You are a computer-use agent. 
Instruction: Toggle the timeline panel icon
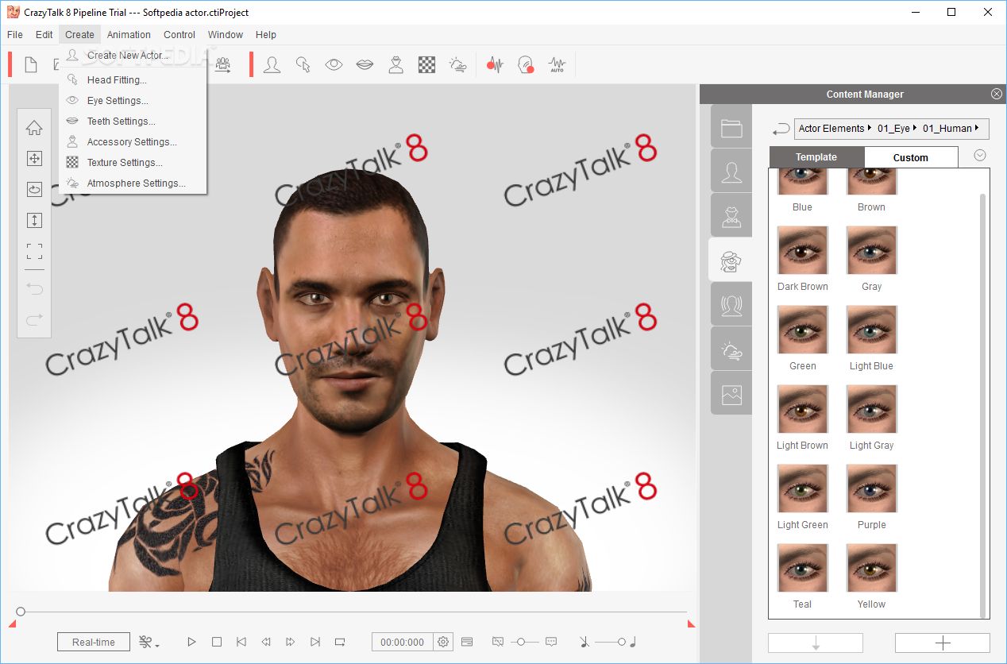coord(466,642)
